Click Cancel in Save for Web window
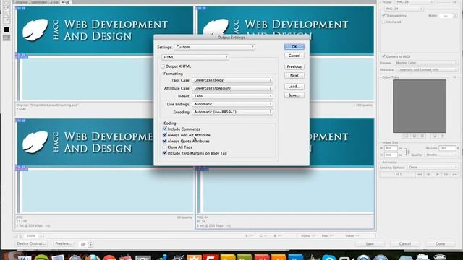463x260 pixels. coord(405,244)
